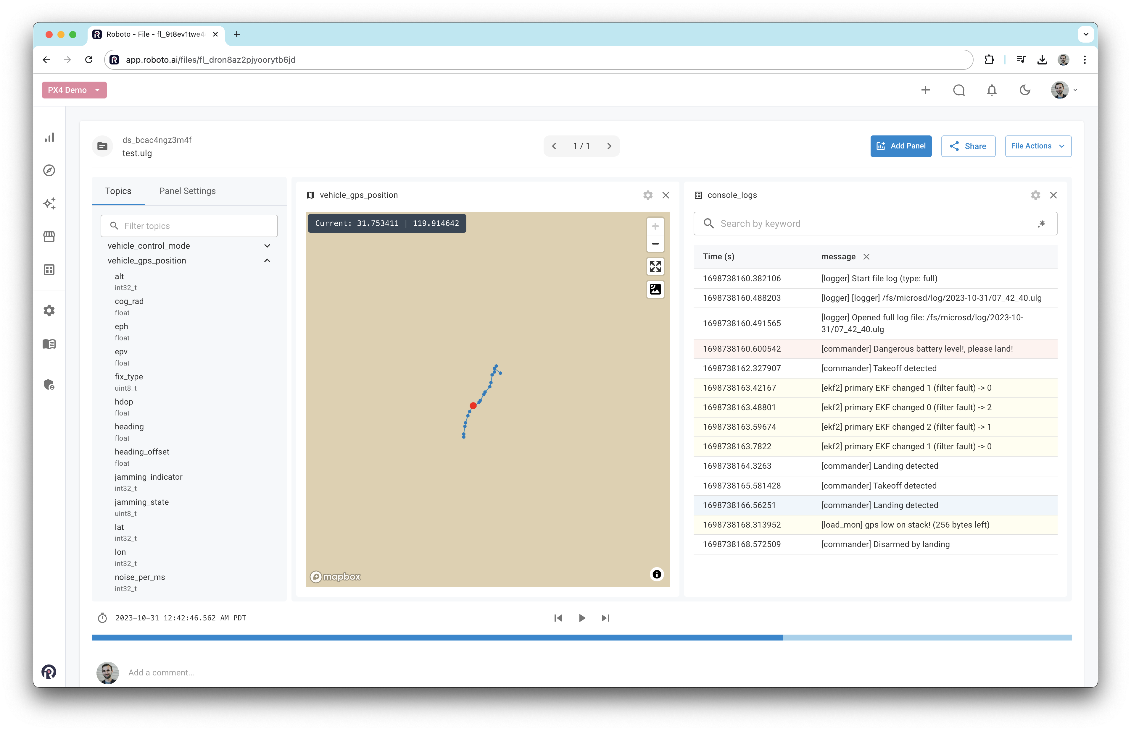Open the File Actions dropdown

[1037, 146]
